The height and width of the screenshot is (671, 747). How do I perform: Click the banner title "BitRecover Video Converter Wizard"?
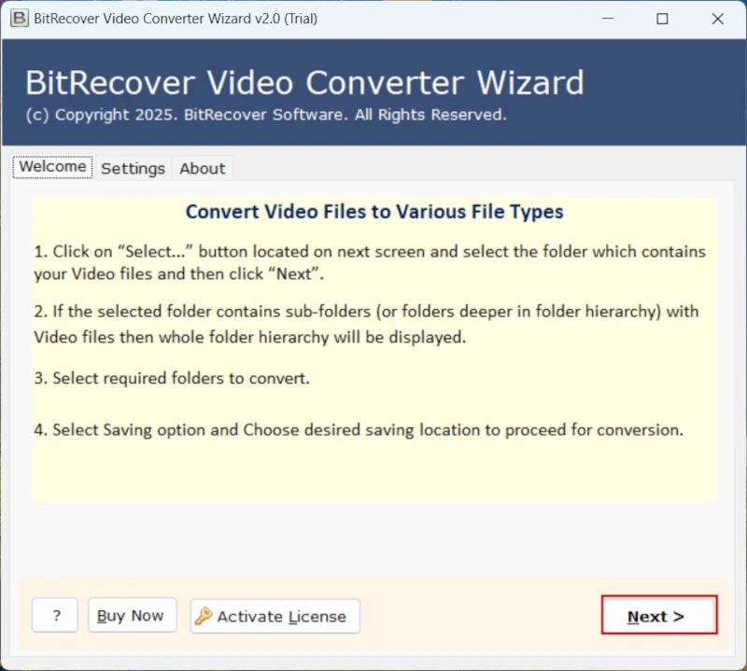[x=304, y=83]
